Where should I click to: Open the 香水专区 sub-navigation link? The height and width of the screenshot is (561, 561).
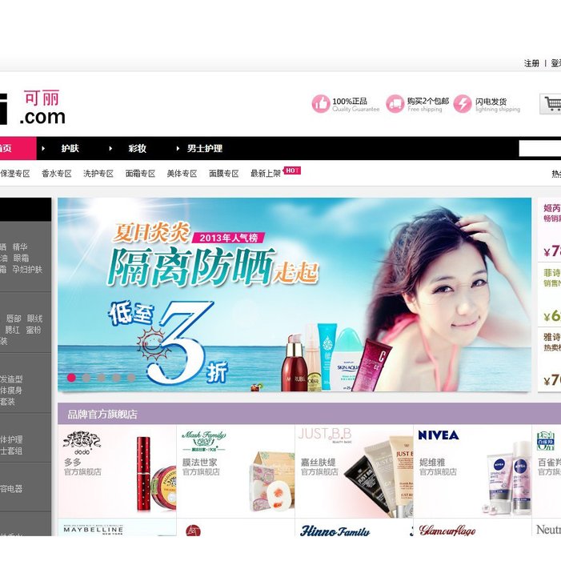[57, 174]
